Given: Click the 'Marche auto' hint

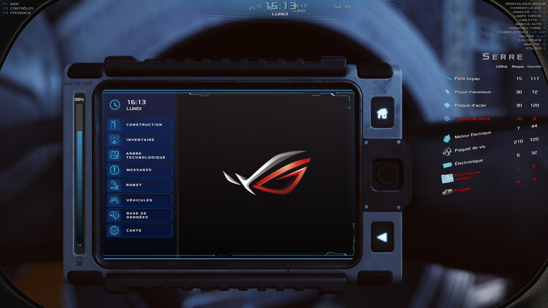Looking at the screenshot, I should coord(531,24).
